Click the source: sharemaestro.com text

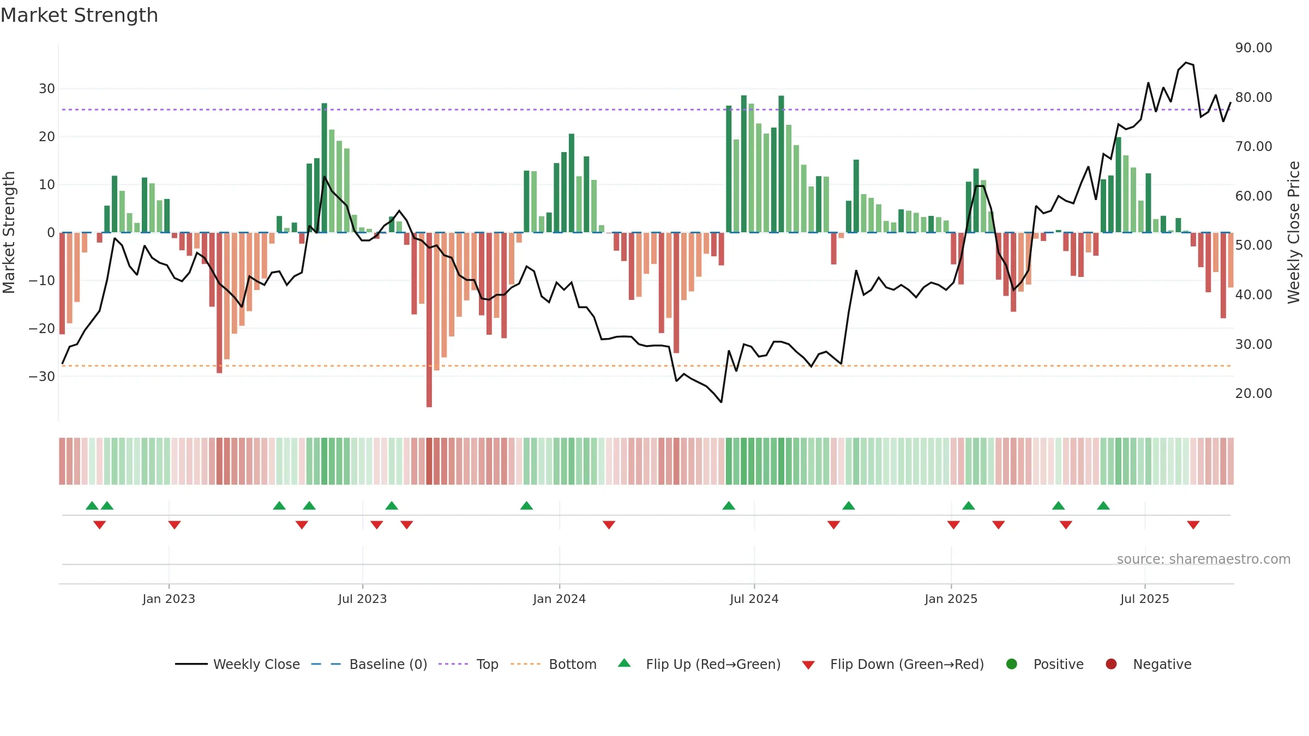click(1204, 559)
